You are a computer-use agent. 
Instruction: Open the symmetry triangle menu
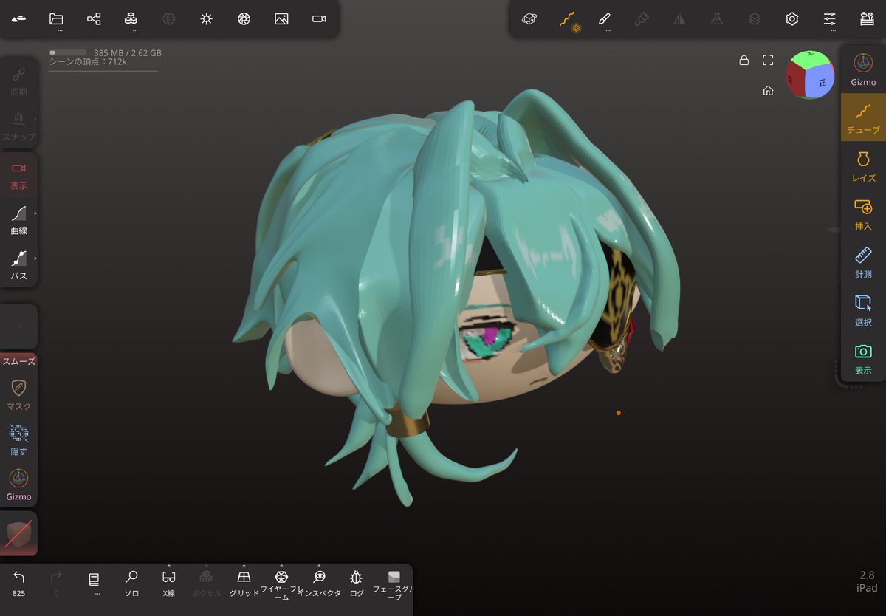679,18
